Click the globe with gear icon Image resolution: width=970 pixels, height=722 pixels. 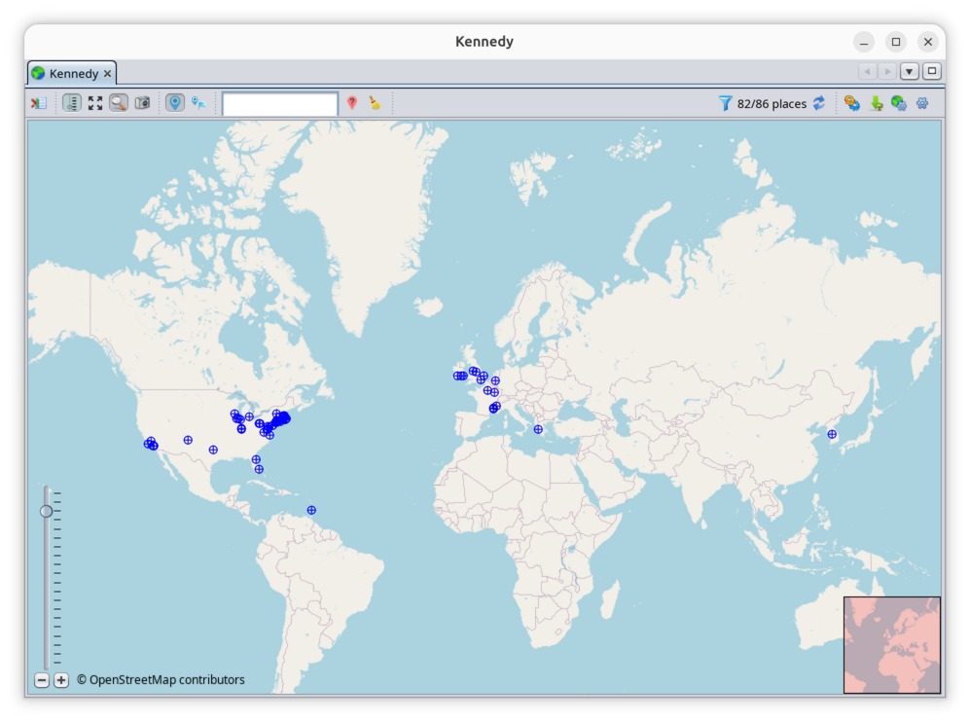[x=899, y=103]
